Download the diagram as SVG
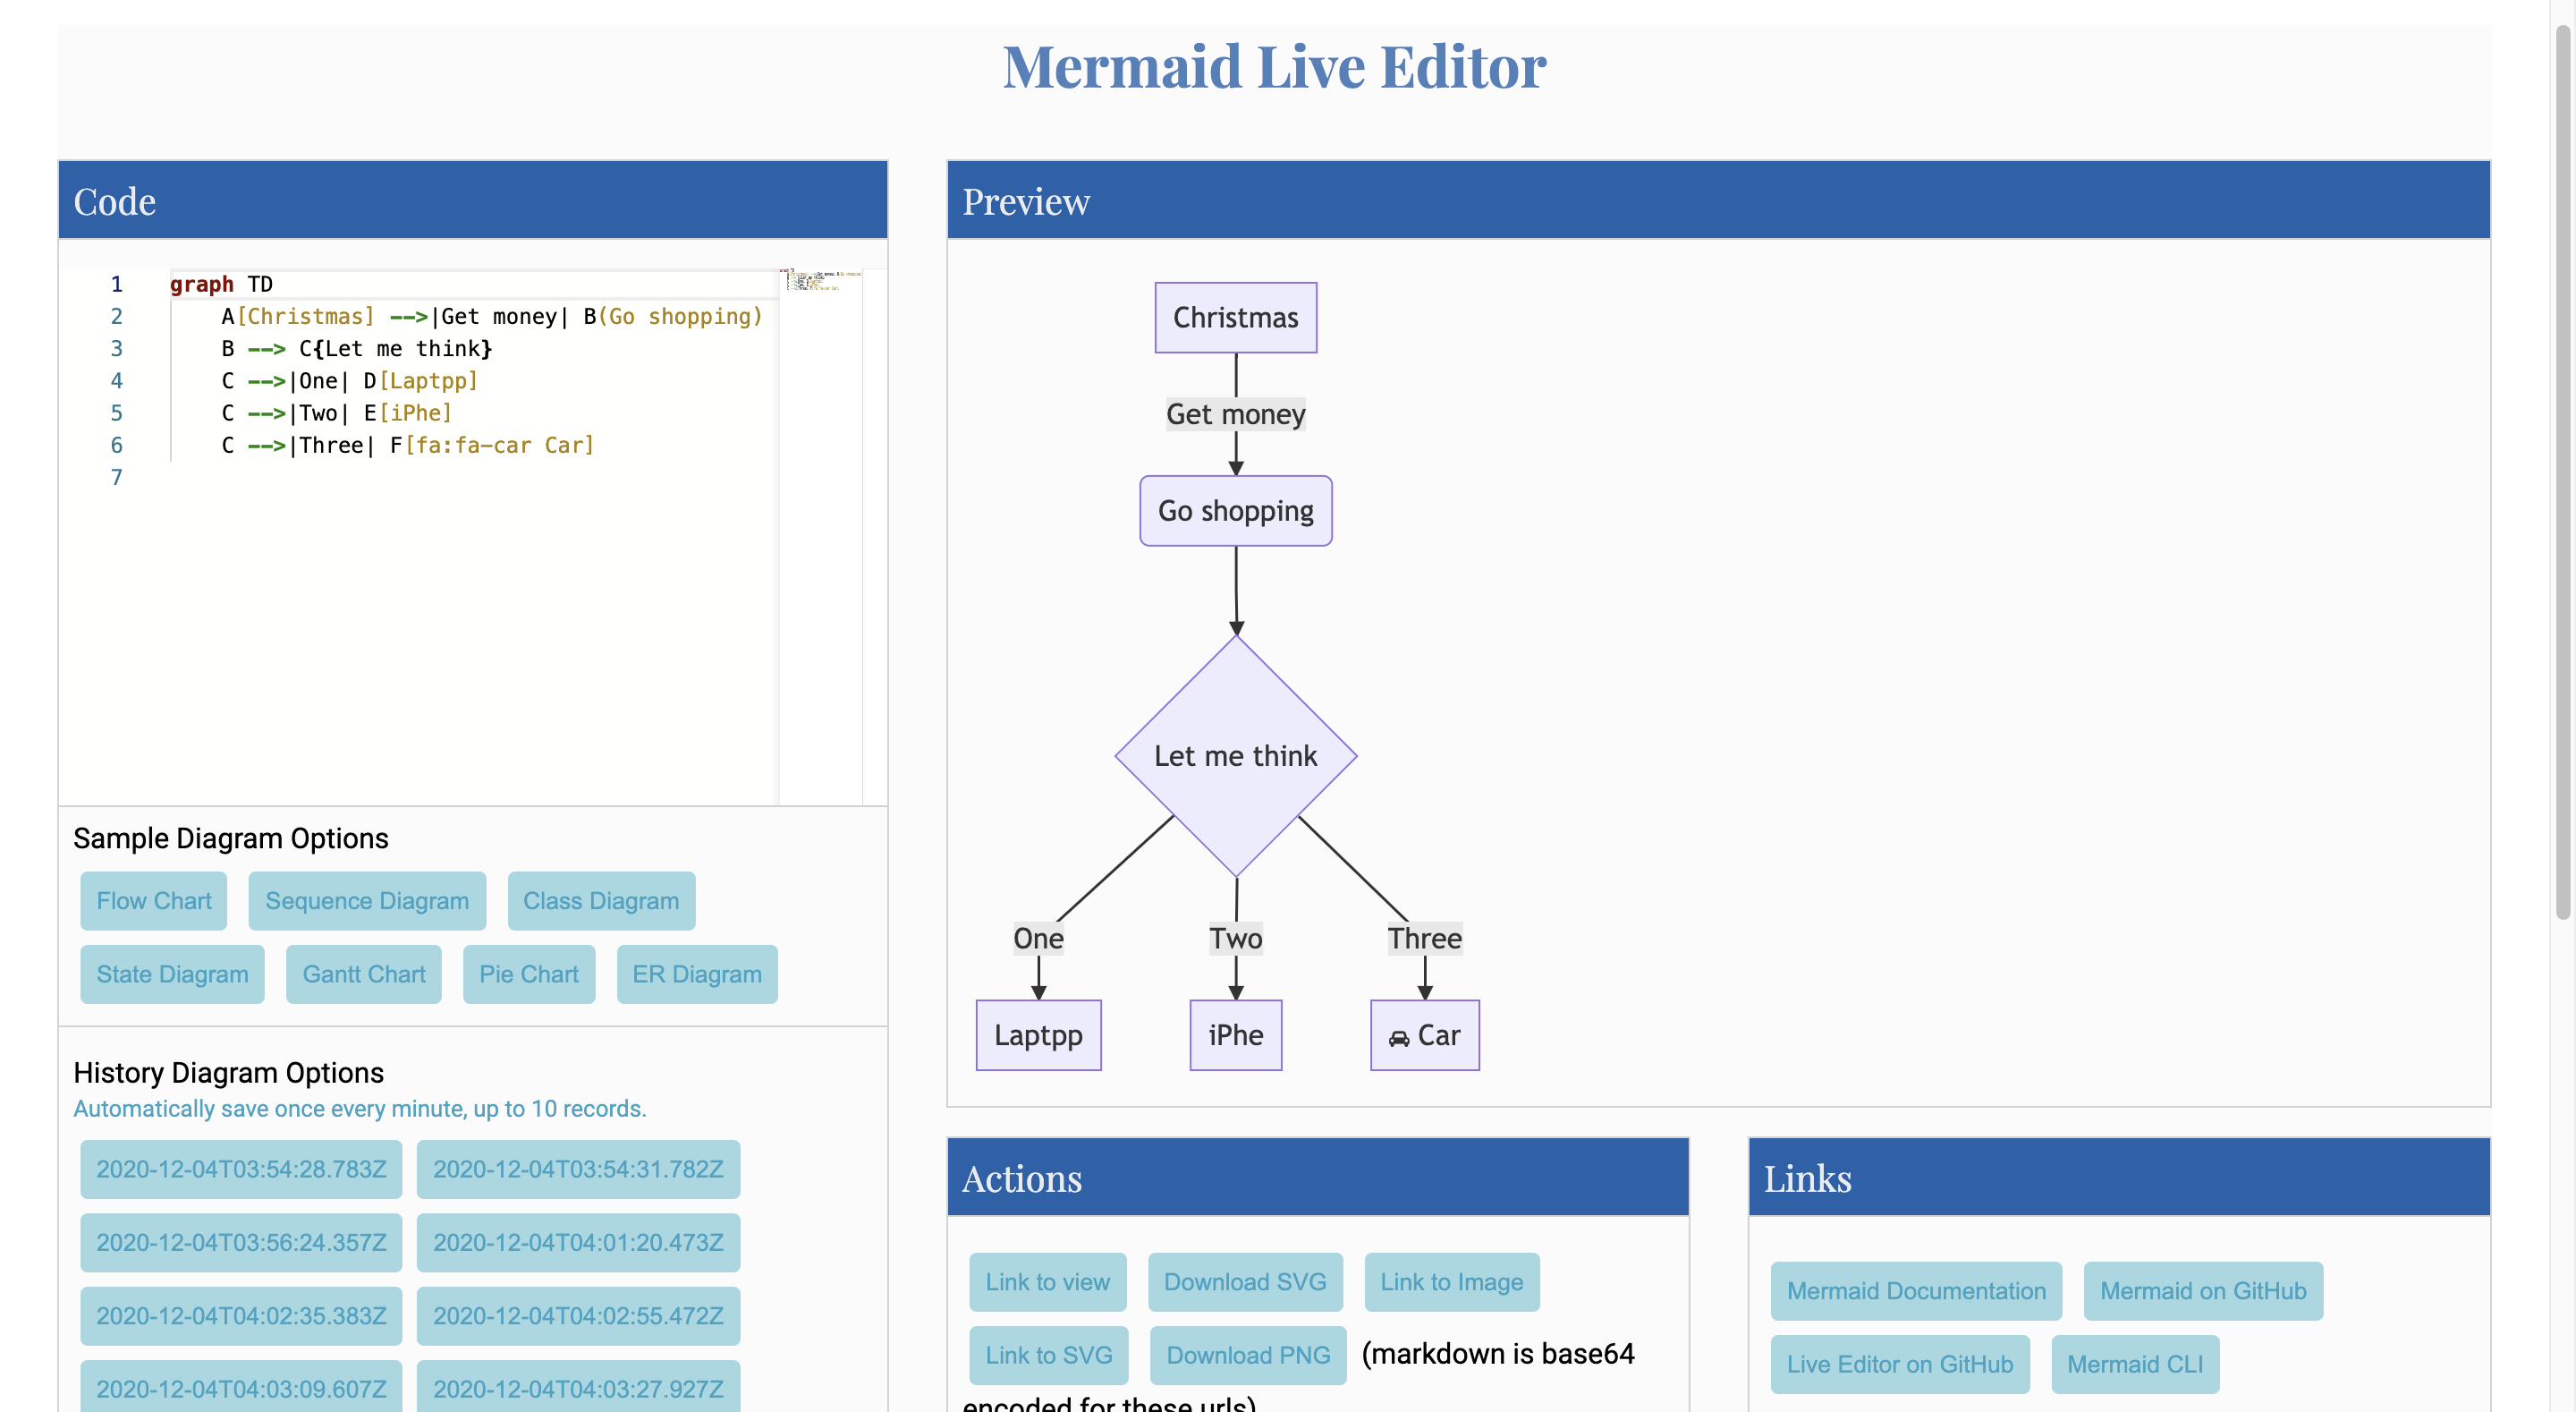The image size is (2576, 1412). pyautogui.click(x=1245, y=1282)
